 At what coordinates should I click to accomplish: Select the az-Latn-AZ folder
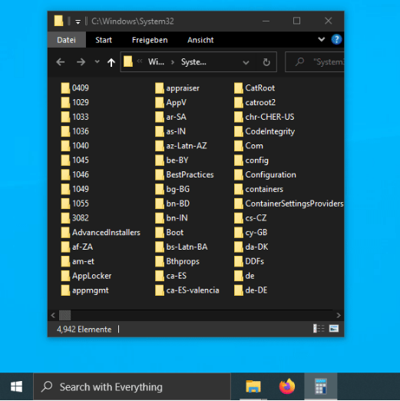(181, 146)
